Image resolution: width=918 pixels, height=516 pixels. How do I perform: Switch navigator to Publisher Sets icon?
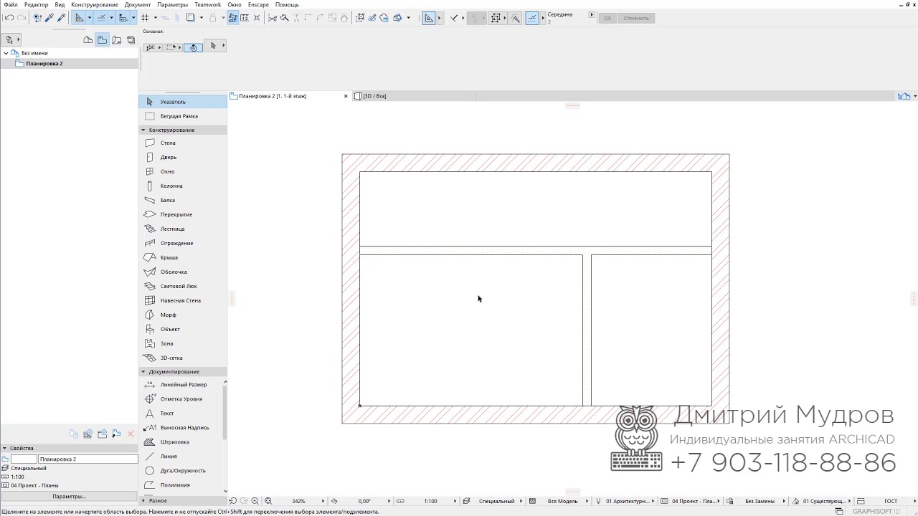click(x=131, y=40)
